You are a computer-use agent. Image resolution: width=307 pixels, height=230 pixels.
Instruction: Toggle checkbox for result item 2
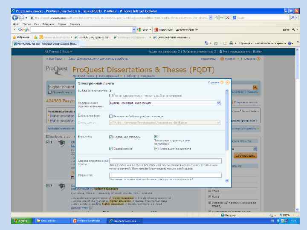click(x=48, y=186)
